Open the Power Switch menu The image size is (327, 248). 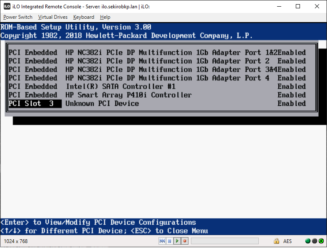(18, 17)
